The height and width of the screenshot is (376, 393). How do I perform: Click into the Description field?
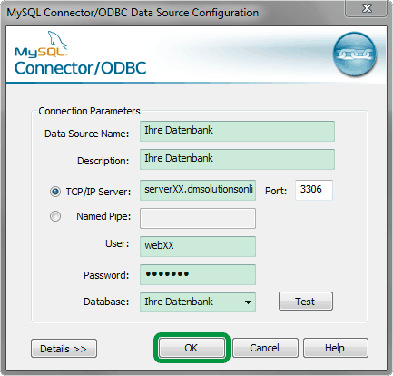pyautogui.click(x=237, y=159)
